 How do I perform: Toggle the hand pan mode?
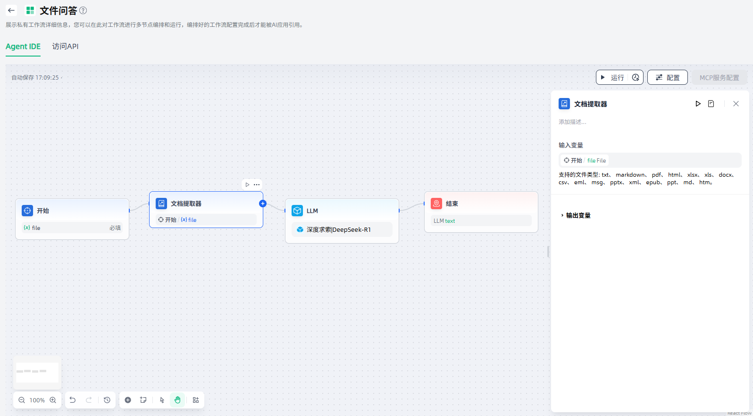point(177,400)
